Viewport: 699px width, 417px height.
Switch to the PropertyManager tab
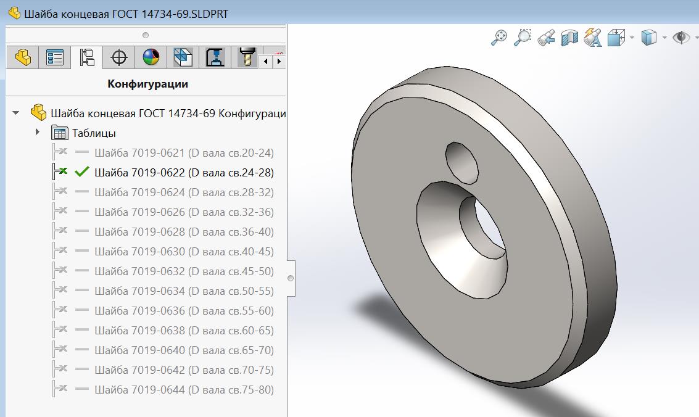pos(55,57)
